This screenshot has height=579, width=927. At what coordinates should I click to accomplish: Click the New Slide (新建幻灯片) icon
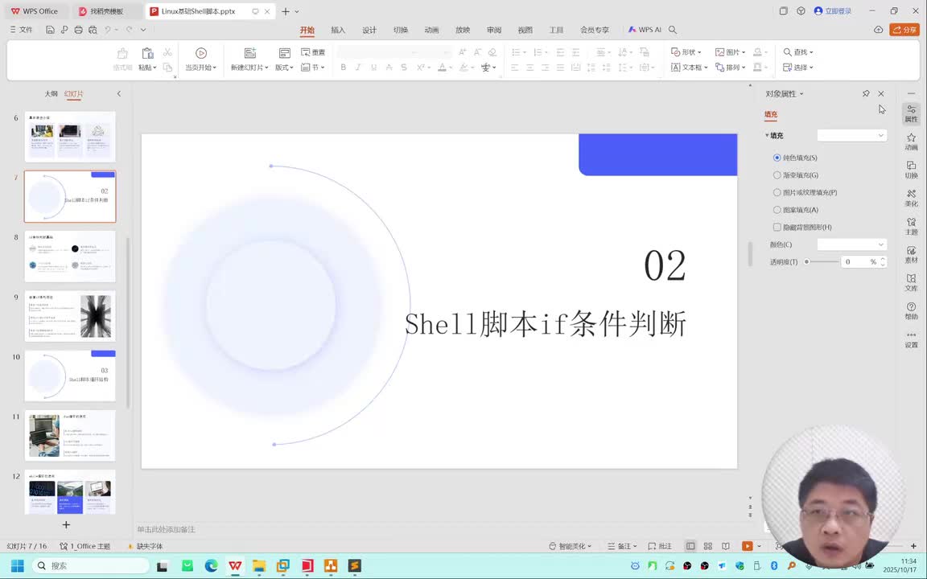[250, 53]
